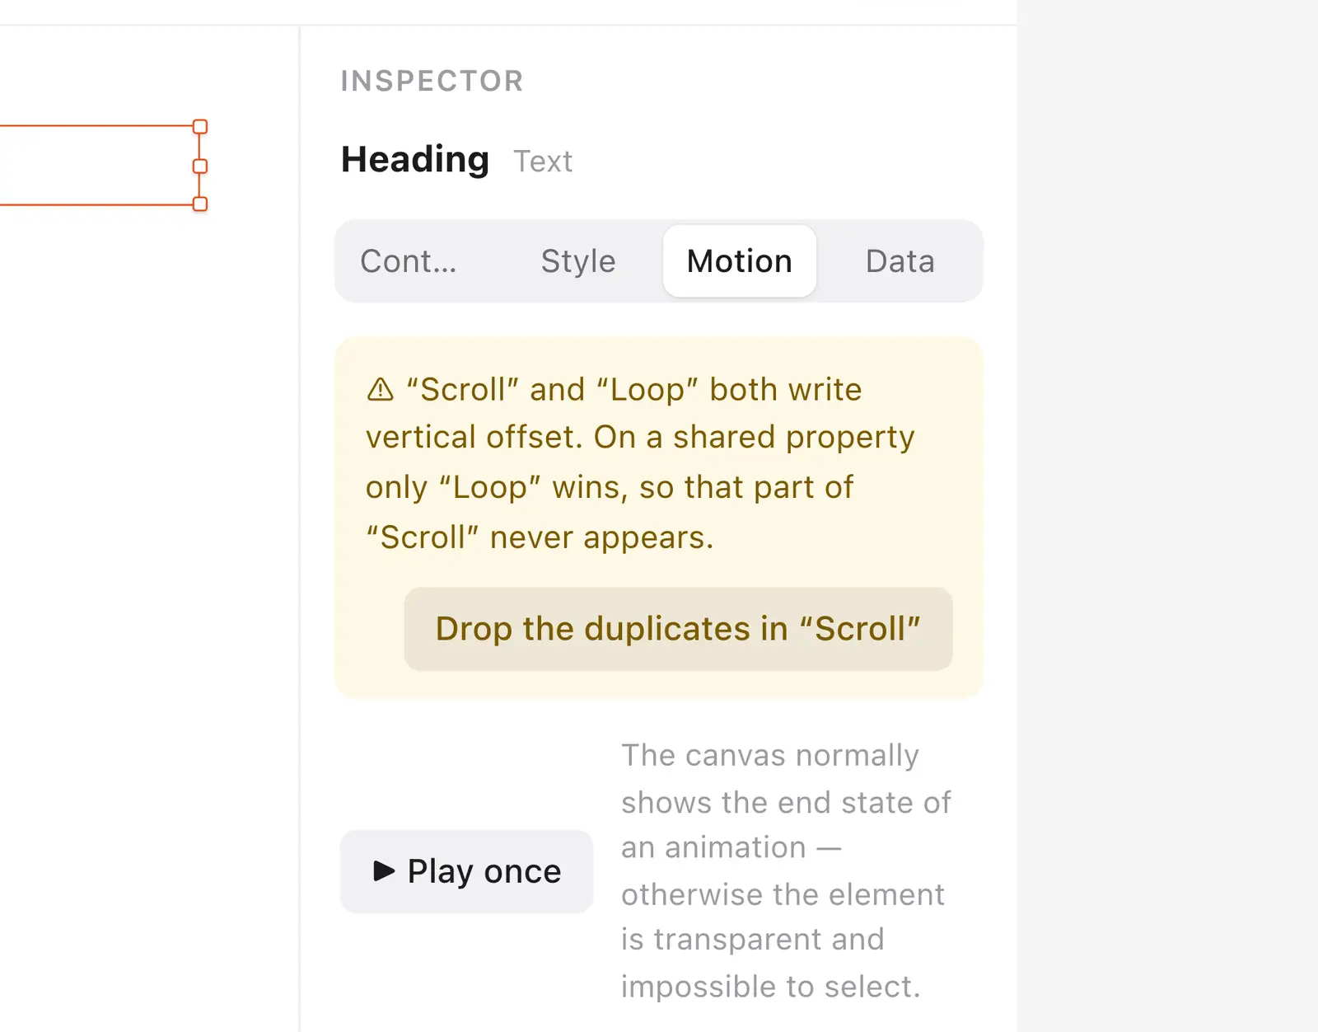Click the top-right selection resize handle
Image resolution: width=1318 pixels, height=1032 pixels.
[200, 126]
